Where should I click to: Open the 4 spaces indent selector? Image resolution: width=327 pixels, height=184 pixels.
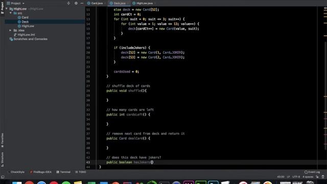click(308, 177)
